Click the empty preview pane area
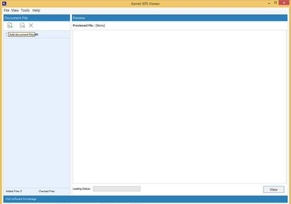291x204 pixels. [180, 107]
